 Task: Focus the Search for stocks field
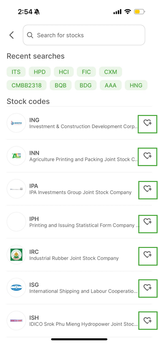pyautogui.click(x=84, y=35)
